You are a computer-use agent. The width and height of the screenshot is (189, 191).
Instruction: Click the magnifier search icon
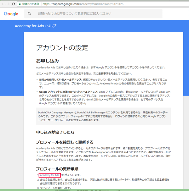[x=29, y=14]
